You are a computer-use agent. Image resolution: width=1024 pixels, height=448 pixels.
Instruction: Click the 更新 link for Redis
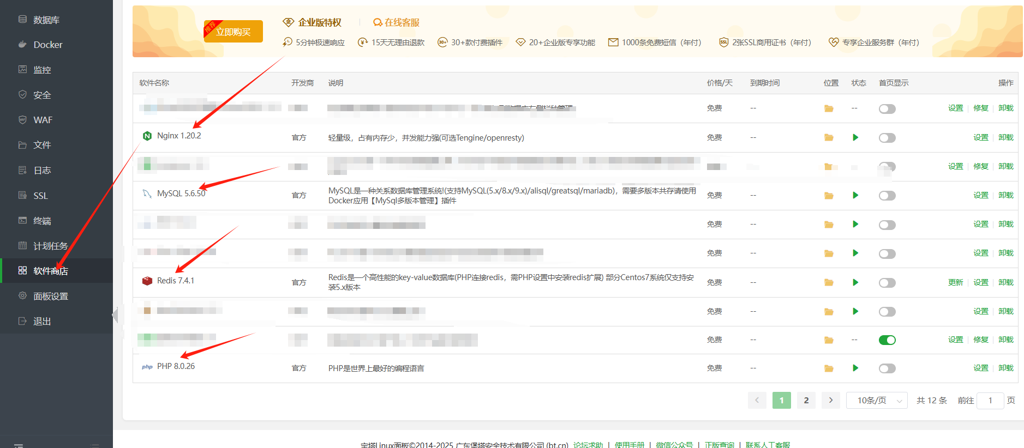pyautogui.click(x=955, y=282)
